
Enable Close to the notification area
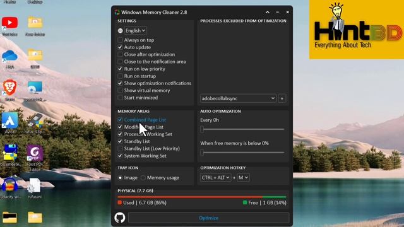(x=120, y=62)
